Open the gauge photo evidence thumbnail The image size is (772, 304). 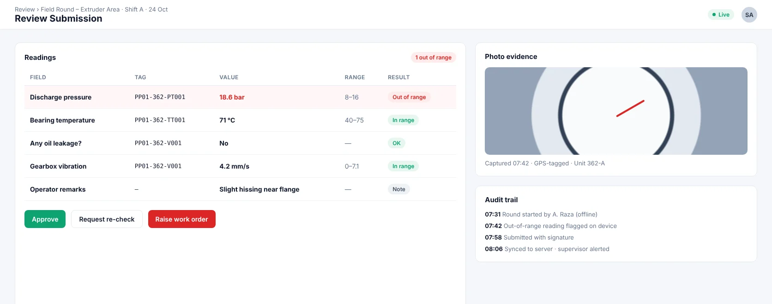coord(616,111)
